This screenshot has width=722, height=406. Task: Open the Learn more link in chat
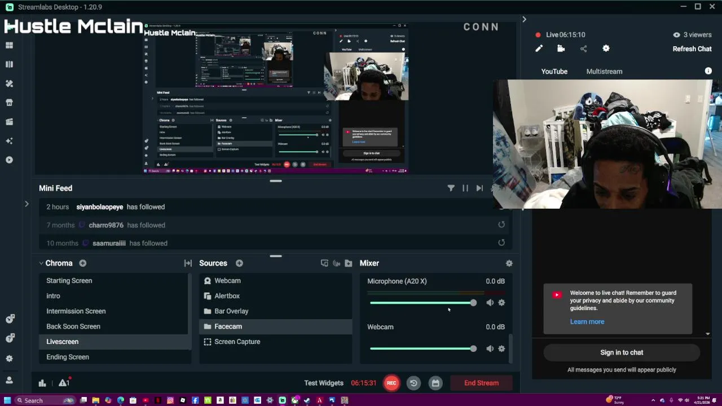[587, 322]
